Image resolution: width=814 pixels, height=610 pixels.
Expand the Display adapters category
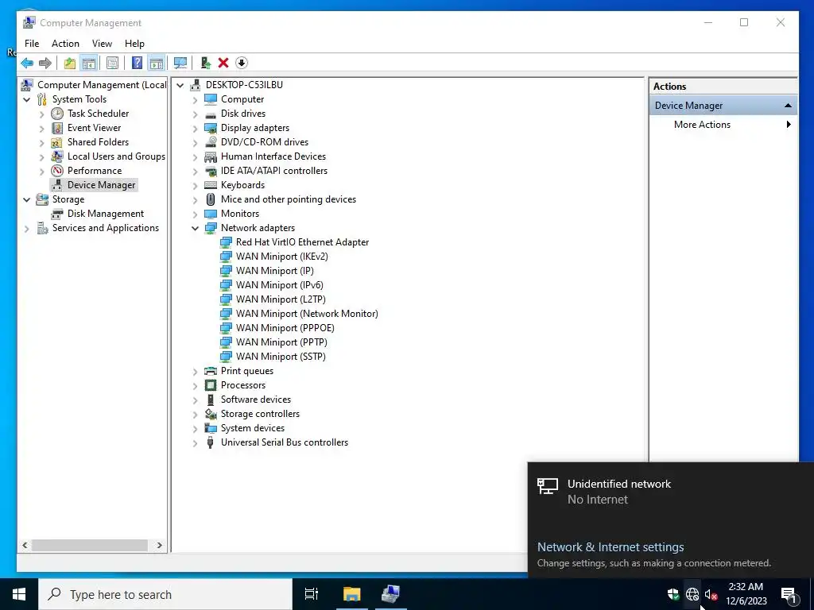coord(196,128)
